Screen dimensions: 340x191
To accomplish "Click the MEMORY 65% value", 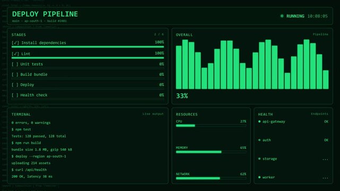I will 243,148.
